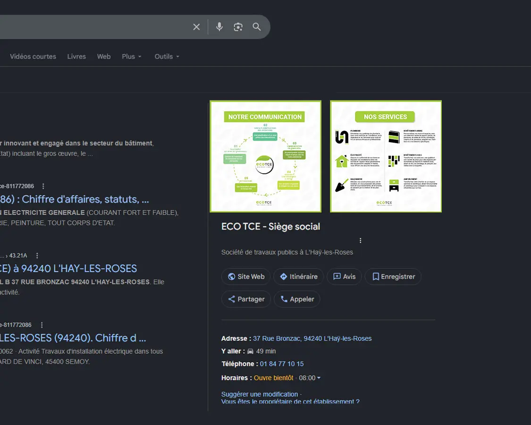This screenshot has width=531, height=425.
Task: Open the Nos Services image thumbnail
Action: point(386,156)
